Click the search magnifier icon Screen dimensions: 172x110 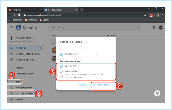[53, 27]
